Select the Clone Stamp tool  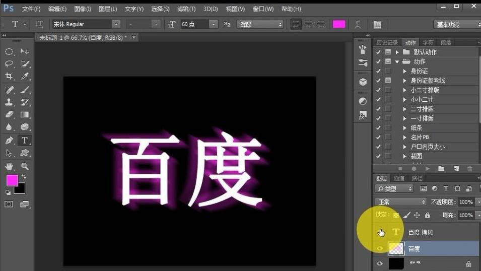point(9,102)
